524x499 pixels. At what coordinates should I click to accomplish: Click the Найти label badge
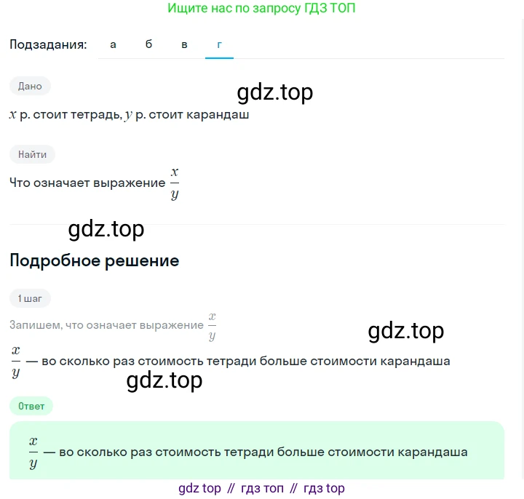click(x=32, y=154)
